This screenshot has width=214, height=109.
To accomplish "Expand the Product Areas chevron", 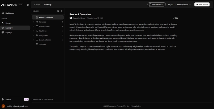I will point(34,26).
